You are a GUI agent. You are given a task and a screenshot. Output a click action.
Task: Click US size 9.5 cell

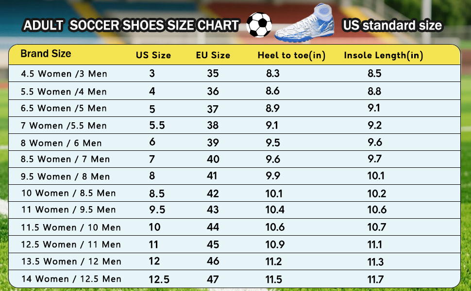point(157,210)
